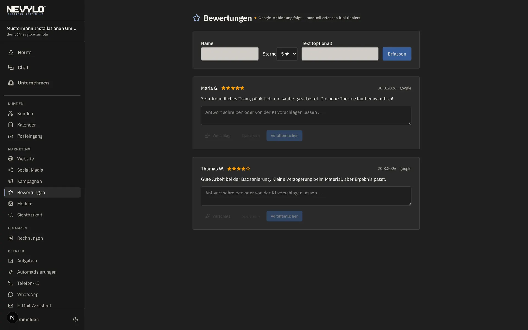Click the Kunden people icon
Screen dimensions: 528x330
(10, 114)
